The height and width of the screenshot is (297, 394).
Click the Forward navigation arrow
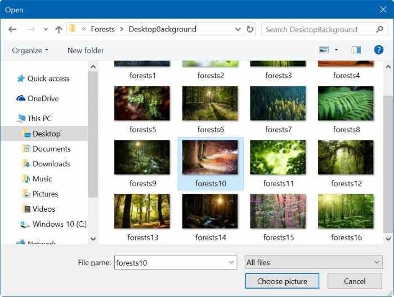pyautogui.click(x=31, y=30)
